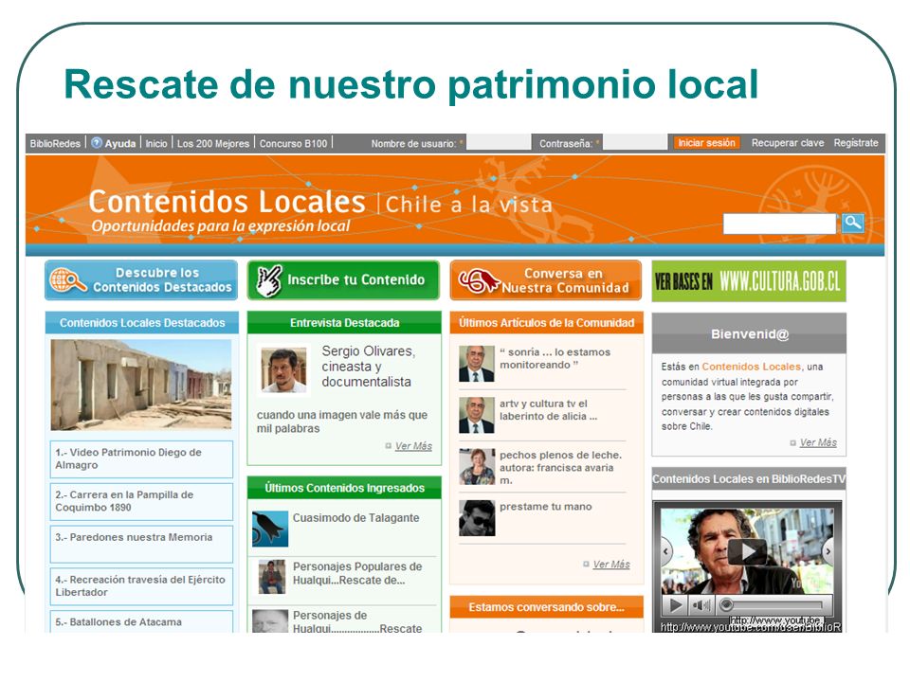910x682 pixels.
Task: Click Sergio Olivares interview photo
Action: pos(283,370)
